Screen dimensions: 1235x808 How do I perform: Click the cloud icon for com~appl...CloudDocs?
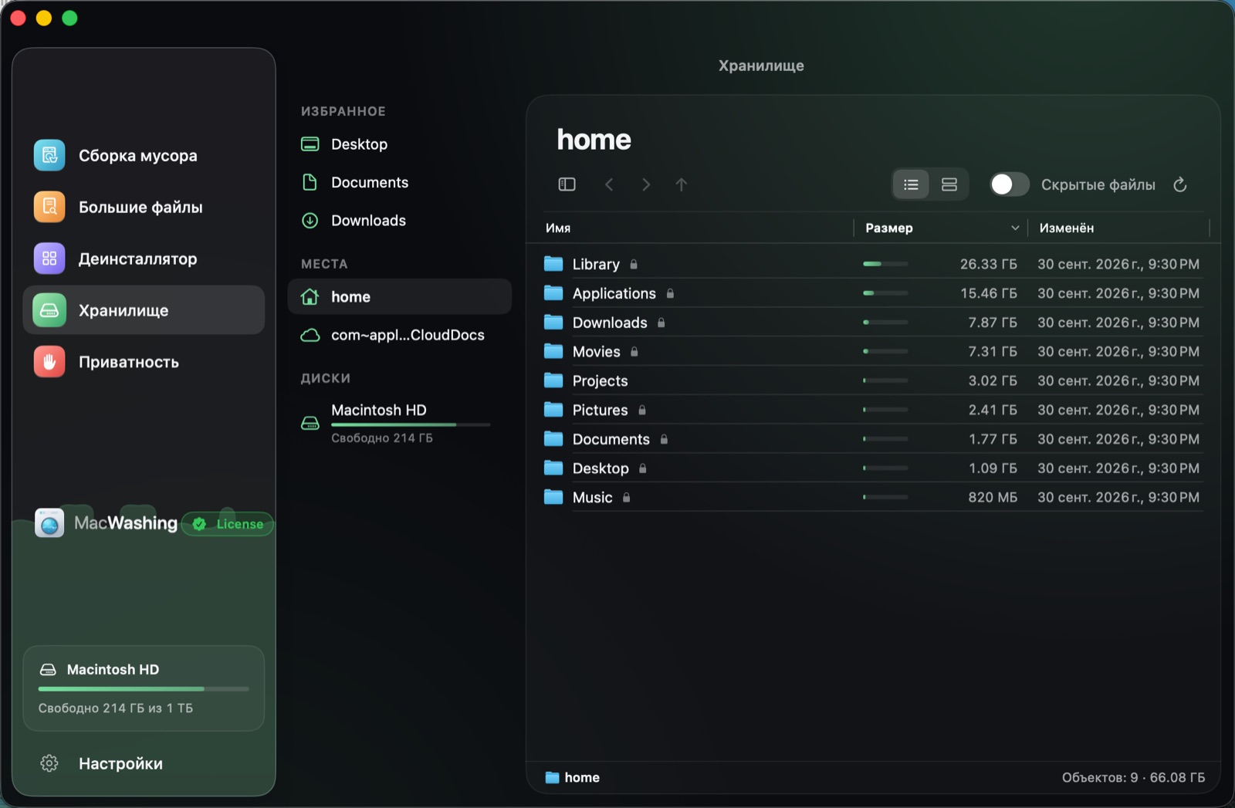(310, 335)
